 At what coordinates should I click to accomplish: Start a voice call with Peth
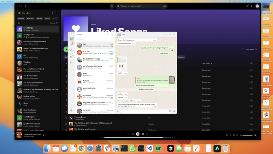click(x=170, y=35)
